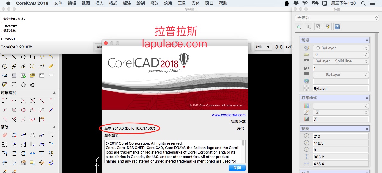The width and height of the screenshot is (382, 173).
Task: Click the linetype scale field showing 1
Action: tap(340, 68)
